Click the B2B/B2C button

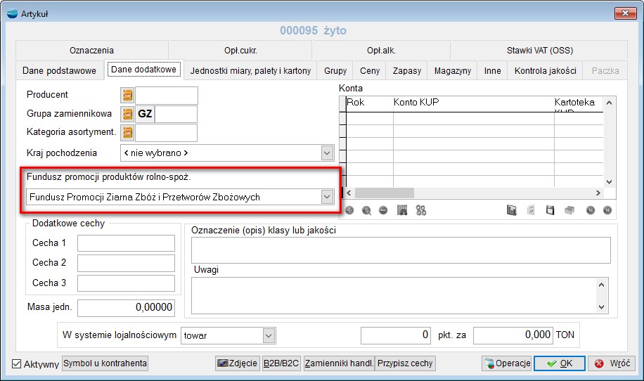pyautogui.click(x=281, y=363)
